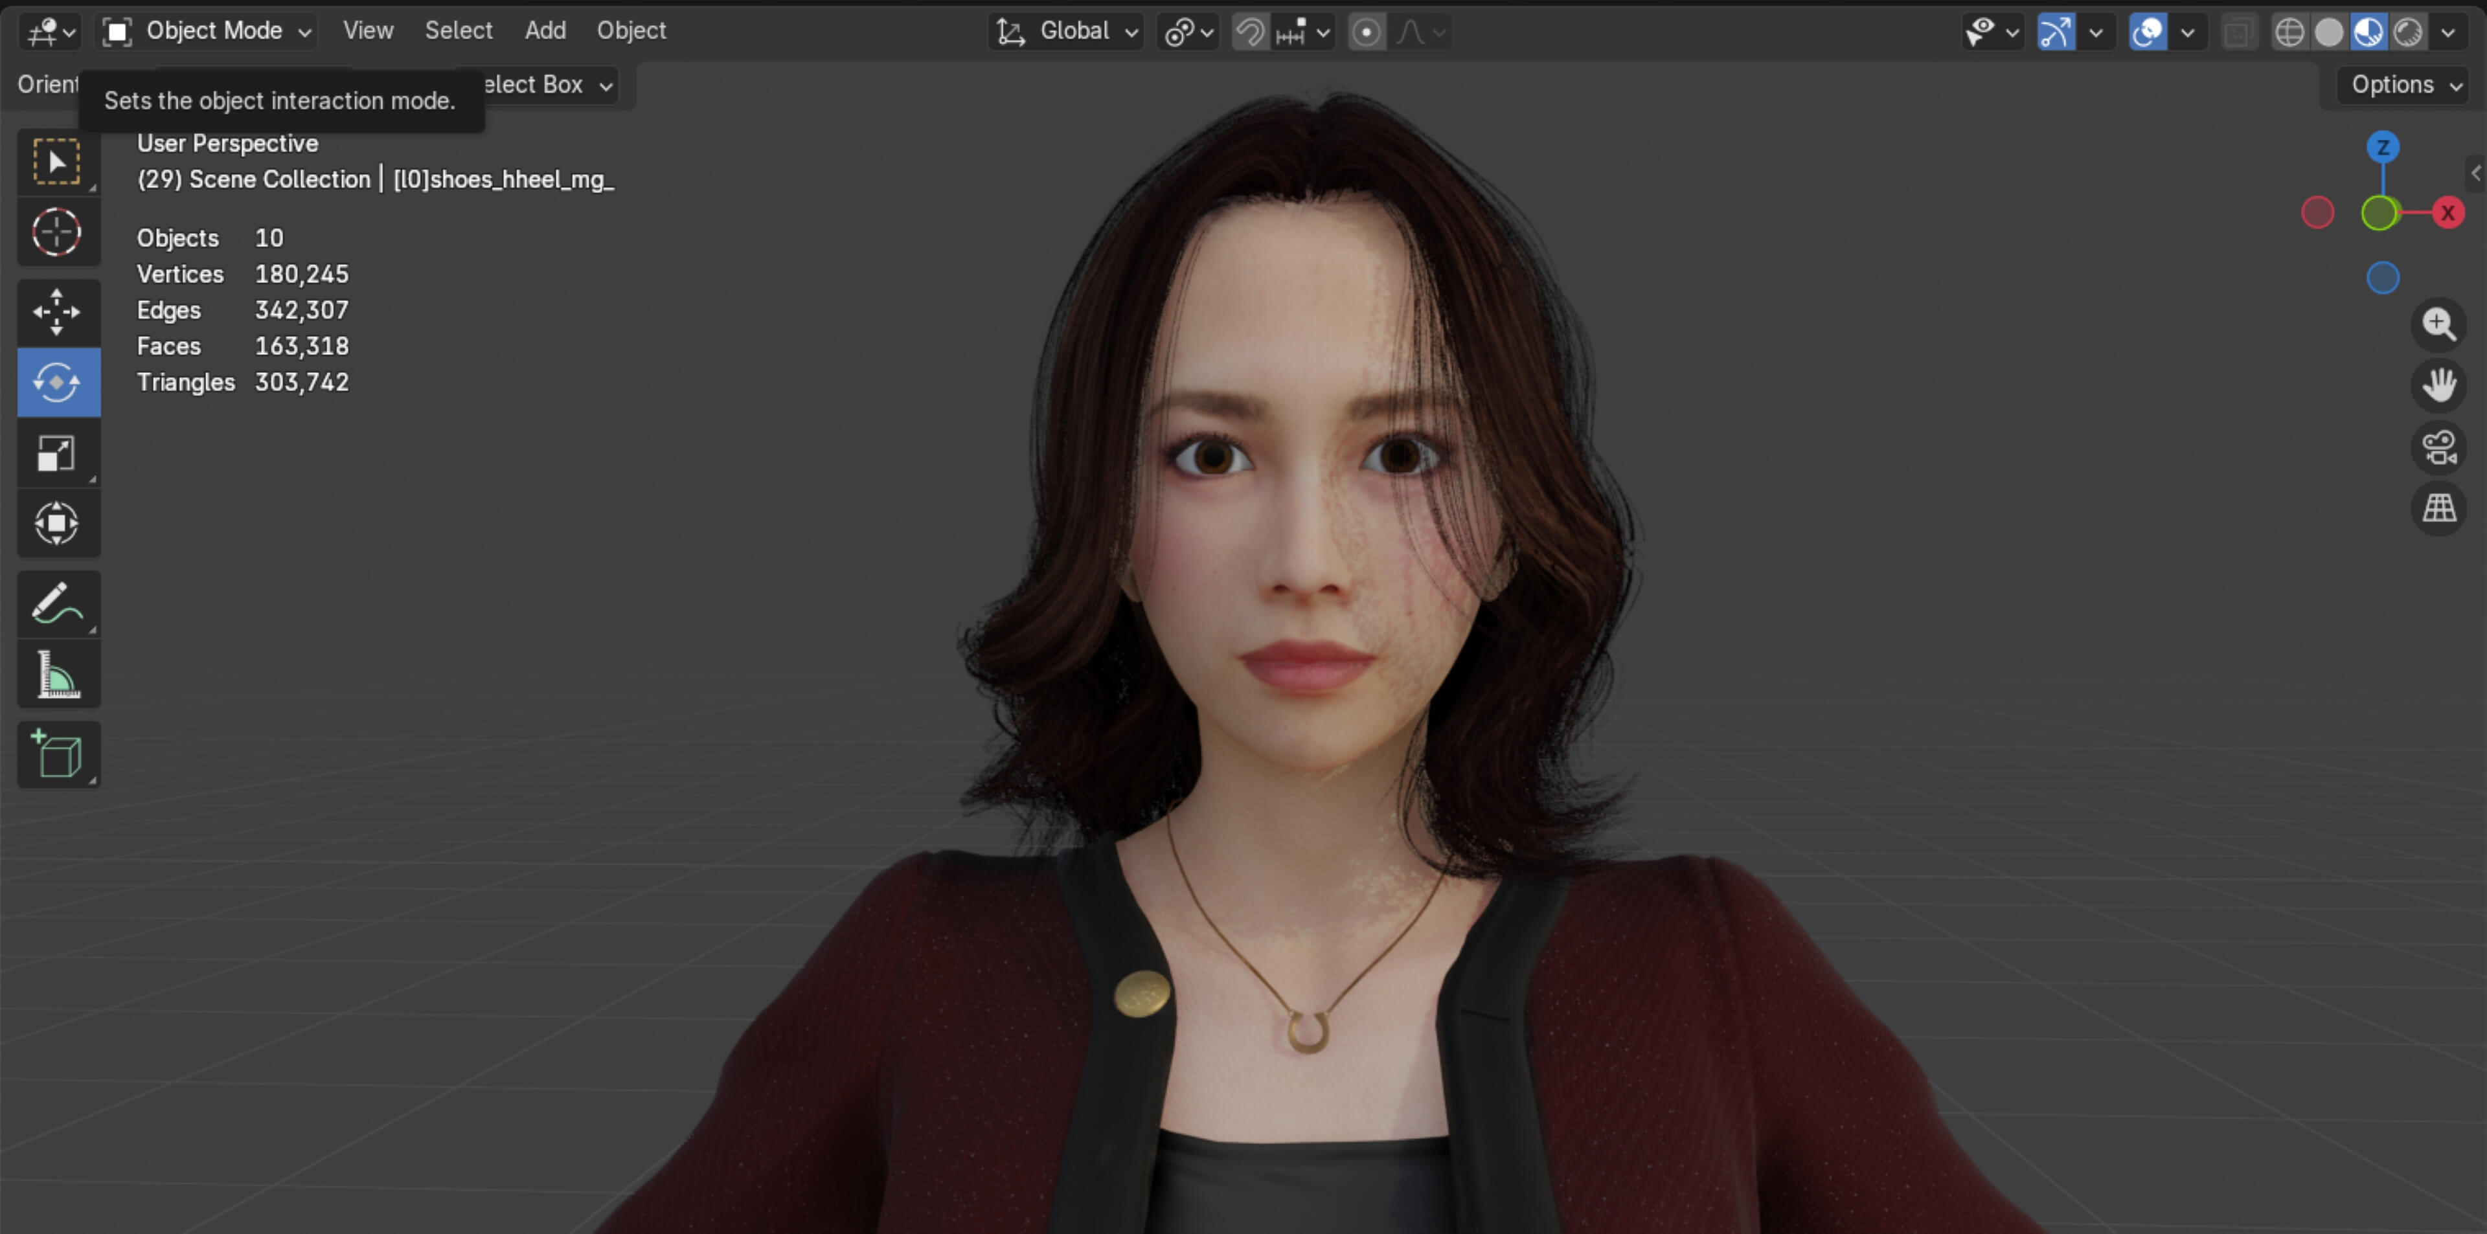Toggle show overlays button
This screenshot has height=1234, width=2487.
point(2147,33)
